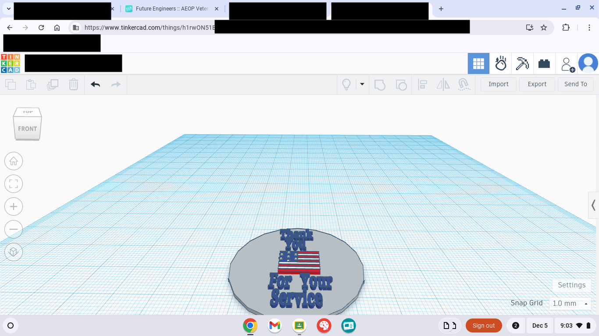Click the Duplicate and repeat icon
This screenshot has height=336, width=599.
click(53, 84)
